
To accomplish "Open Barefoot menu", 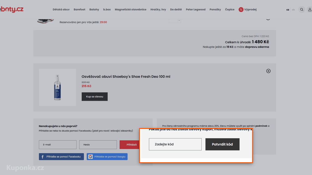I will coord(79,10).
